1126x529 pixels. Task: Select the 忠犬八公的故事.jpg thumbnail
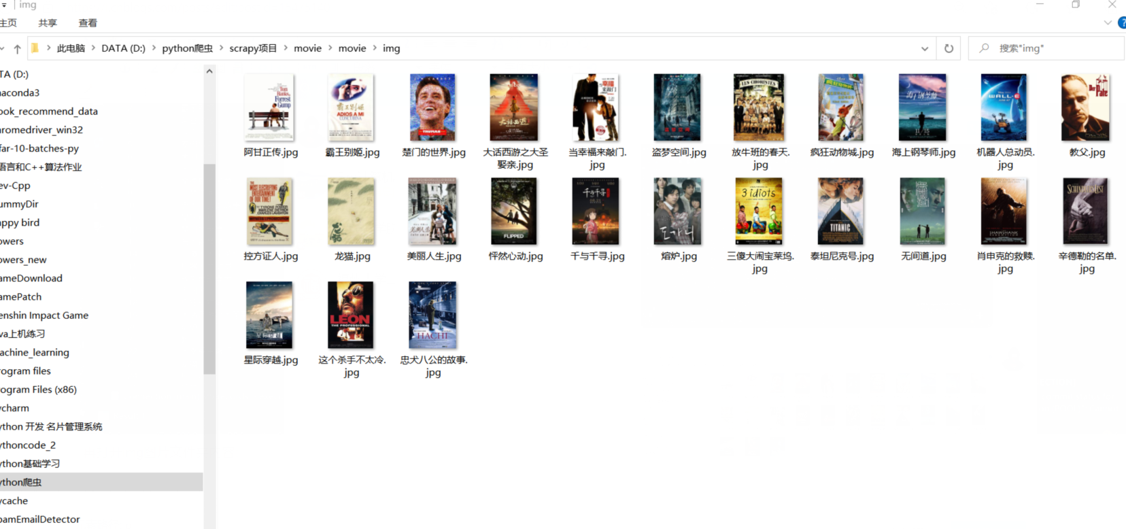[432, 315]
